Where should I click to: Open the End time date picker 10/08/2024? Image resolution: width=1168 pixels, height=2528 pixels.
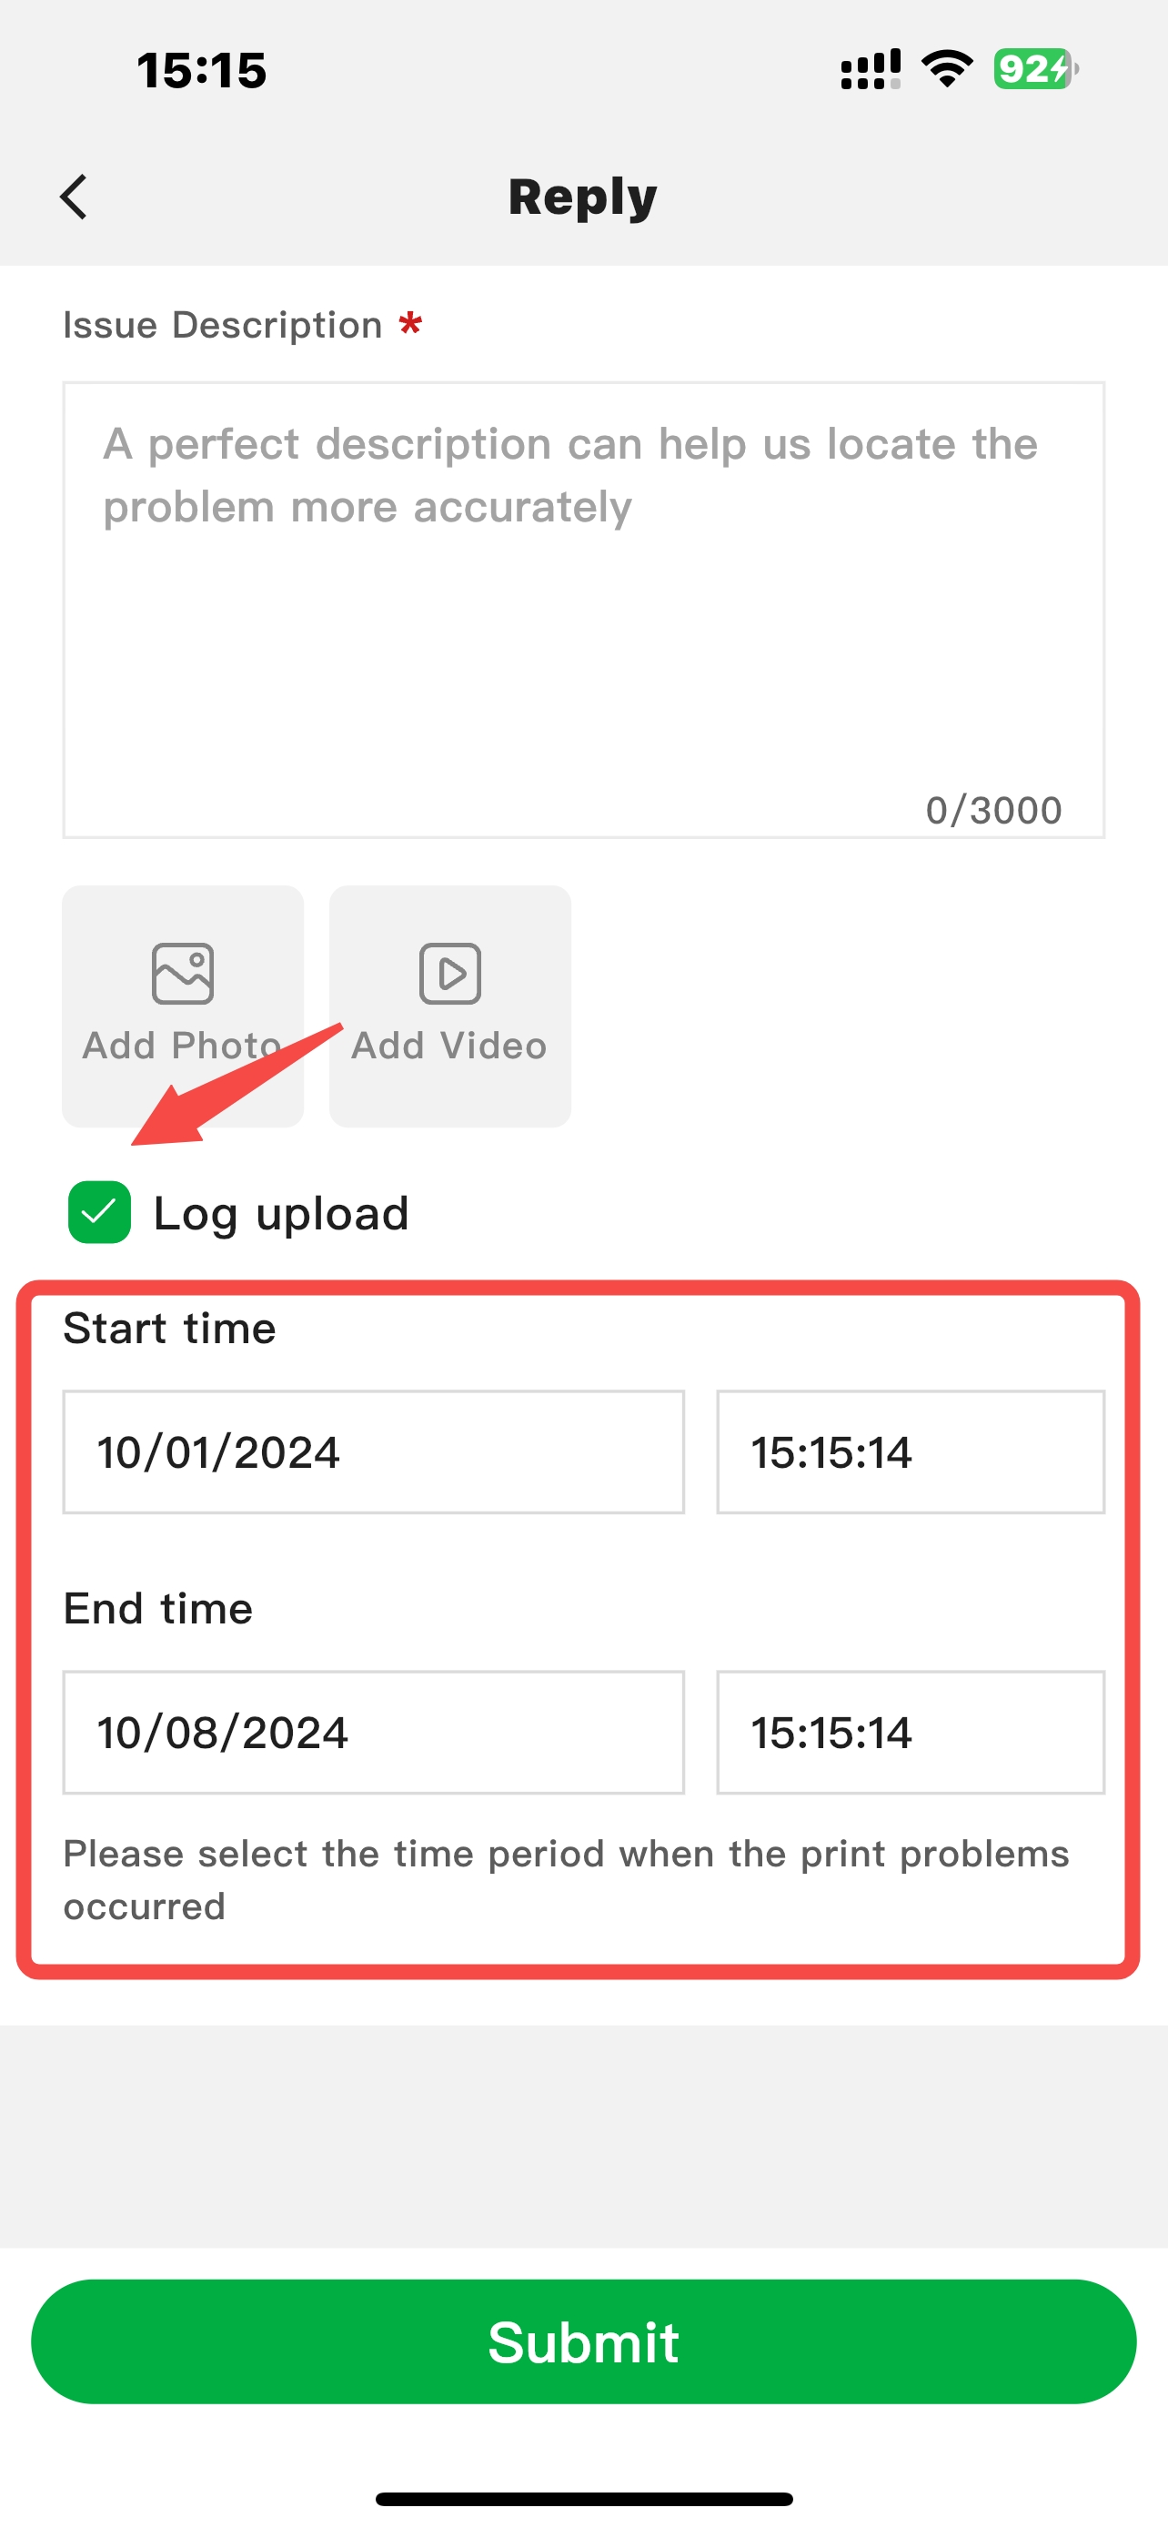(374, 1732)
